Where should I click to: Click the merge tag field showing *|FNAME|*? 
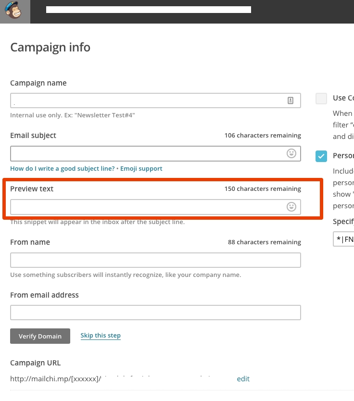point(343,239)
